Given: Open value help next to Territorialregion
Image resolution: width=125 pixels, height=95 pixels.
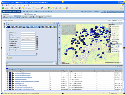Looking at the screenshot, I should tap(37, 50).
